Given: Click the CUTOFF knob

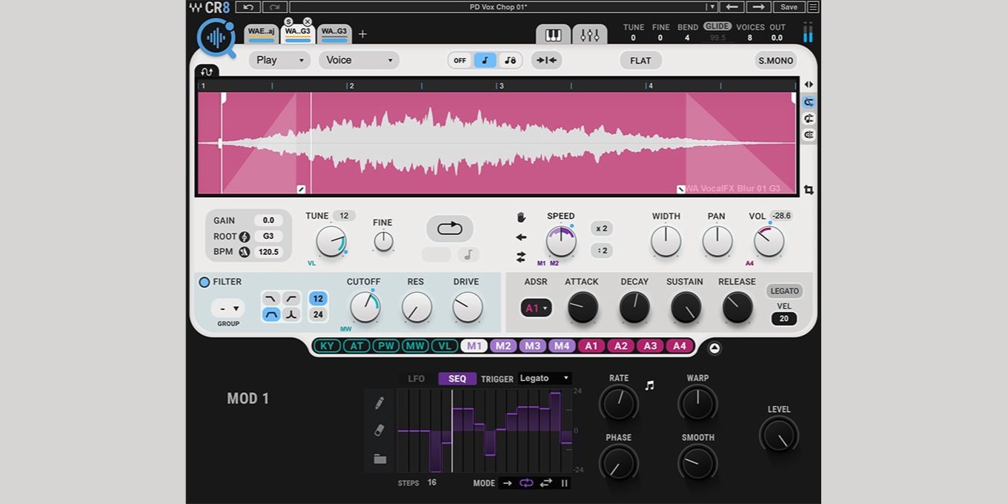Looking at the screenshot, I should (x=365, y=307).
